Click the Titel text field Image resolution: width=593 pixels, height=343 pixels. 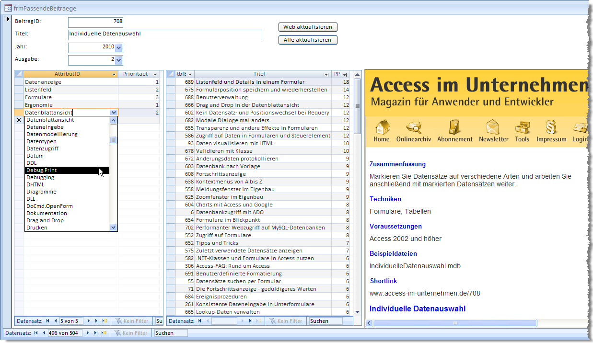click(x=165, y=34)
